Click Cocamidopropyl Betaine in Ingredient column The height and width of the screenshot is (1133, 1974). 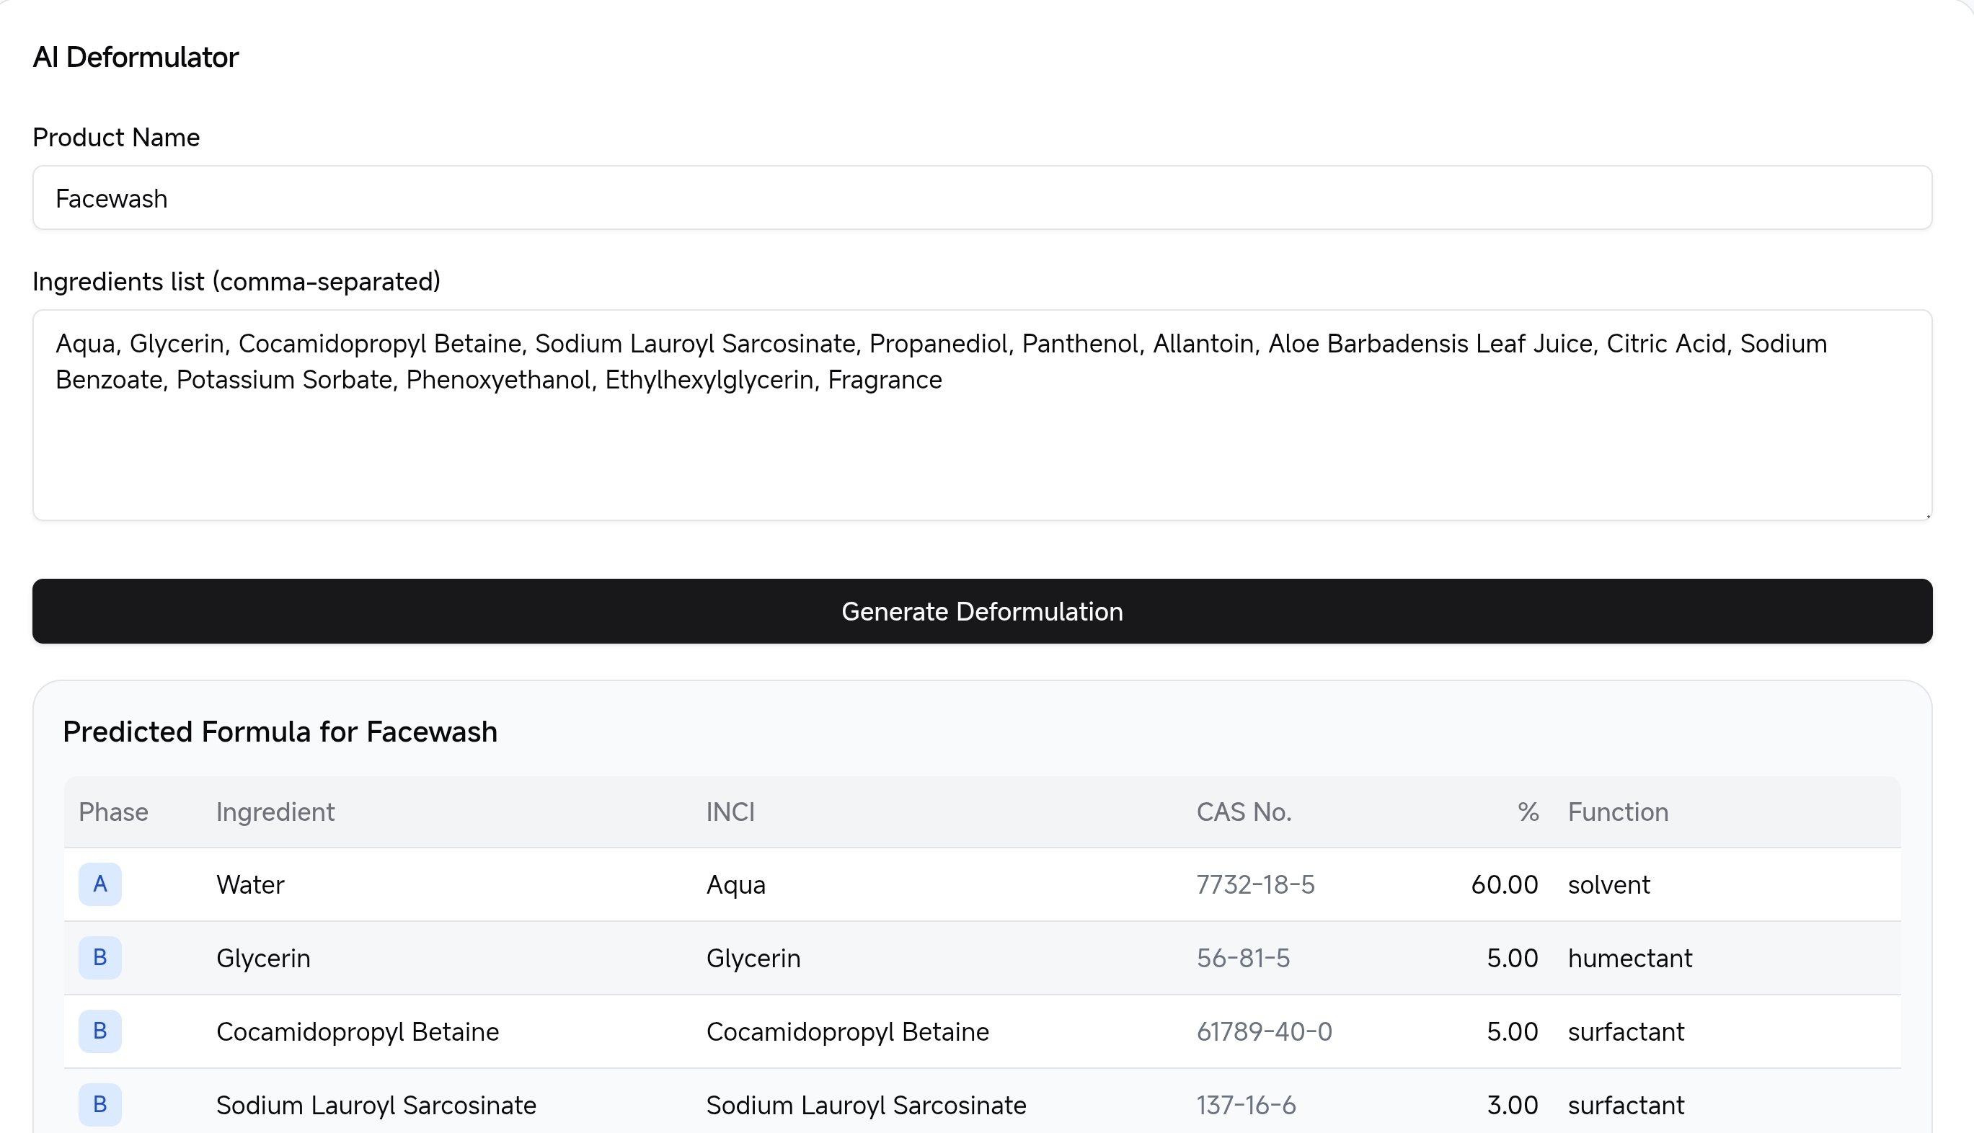tap(358, 1033)
